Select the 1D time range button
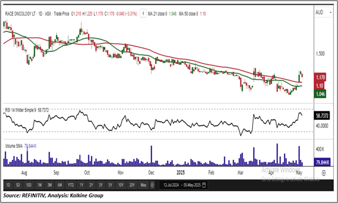 8,185
